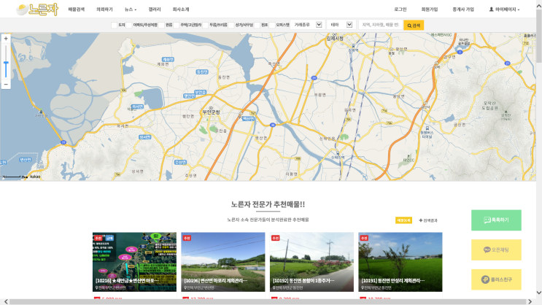Click the chat bubble icon on 톡톡하기
The width and height of the screenshot is (542, 305).
(x=487, y=220)
